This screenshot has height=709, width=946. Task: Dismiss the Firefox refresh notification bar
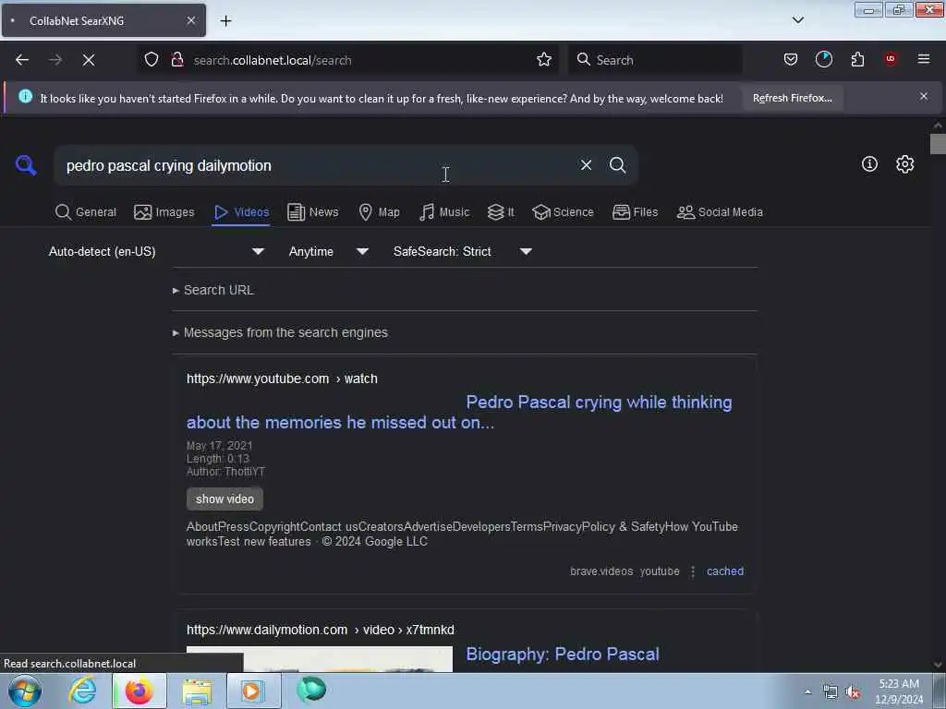[924, 96]
